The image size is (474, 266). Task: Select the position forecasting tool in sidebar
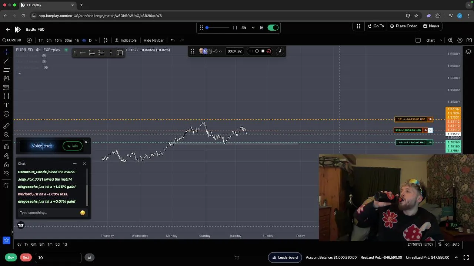pyautogui.click(x=6, y=87)
